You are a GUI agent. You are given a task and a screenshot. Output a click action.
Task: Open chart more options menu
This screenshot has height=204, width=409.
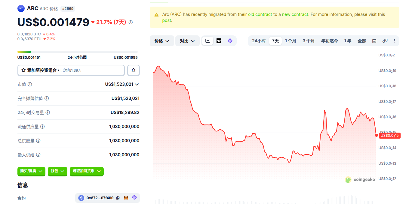(395, 41)
